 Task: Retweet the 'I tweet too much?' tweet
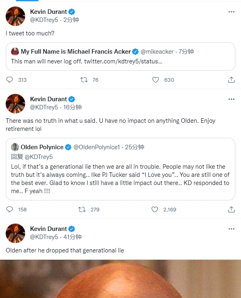[84, 80]
